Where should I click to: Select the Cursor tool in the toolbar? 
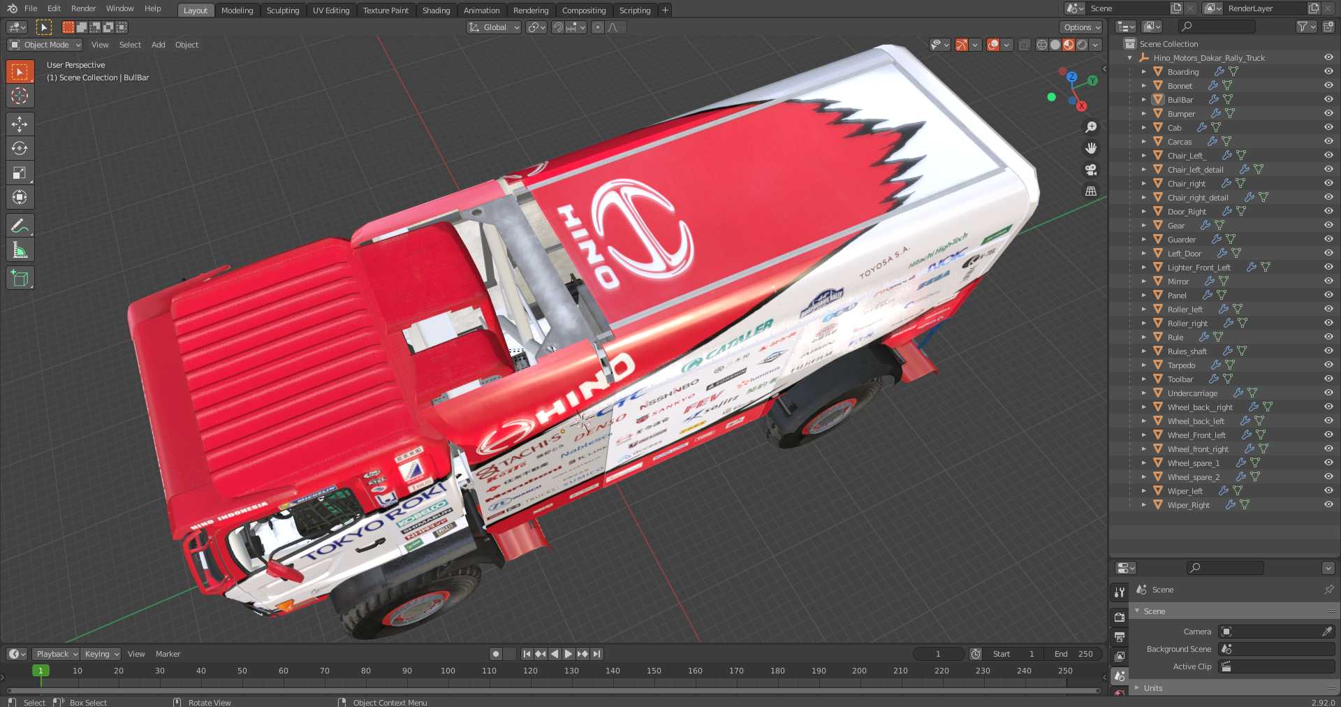(20, 96)
